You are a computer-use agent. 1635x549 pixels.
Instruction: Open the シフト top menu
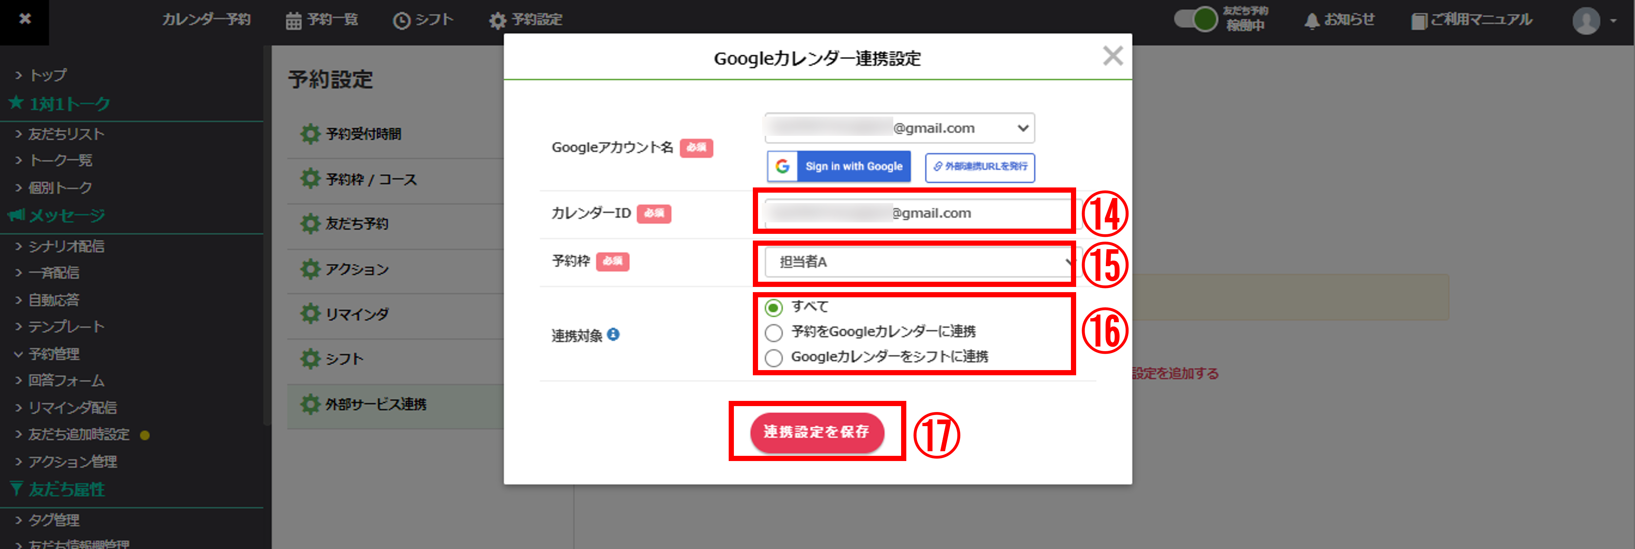(423, 20)
